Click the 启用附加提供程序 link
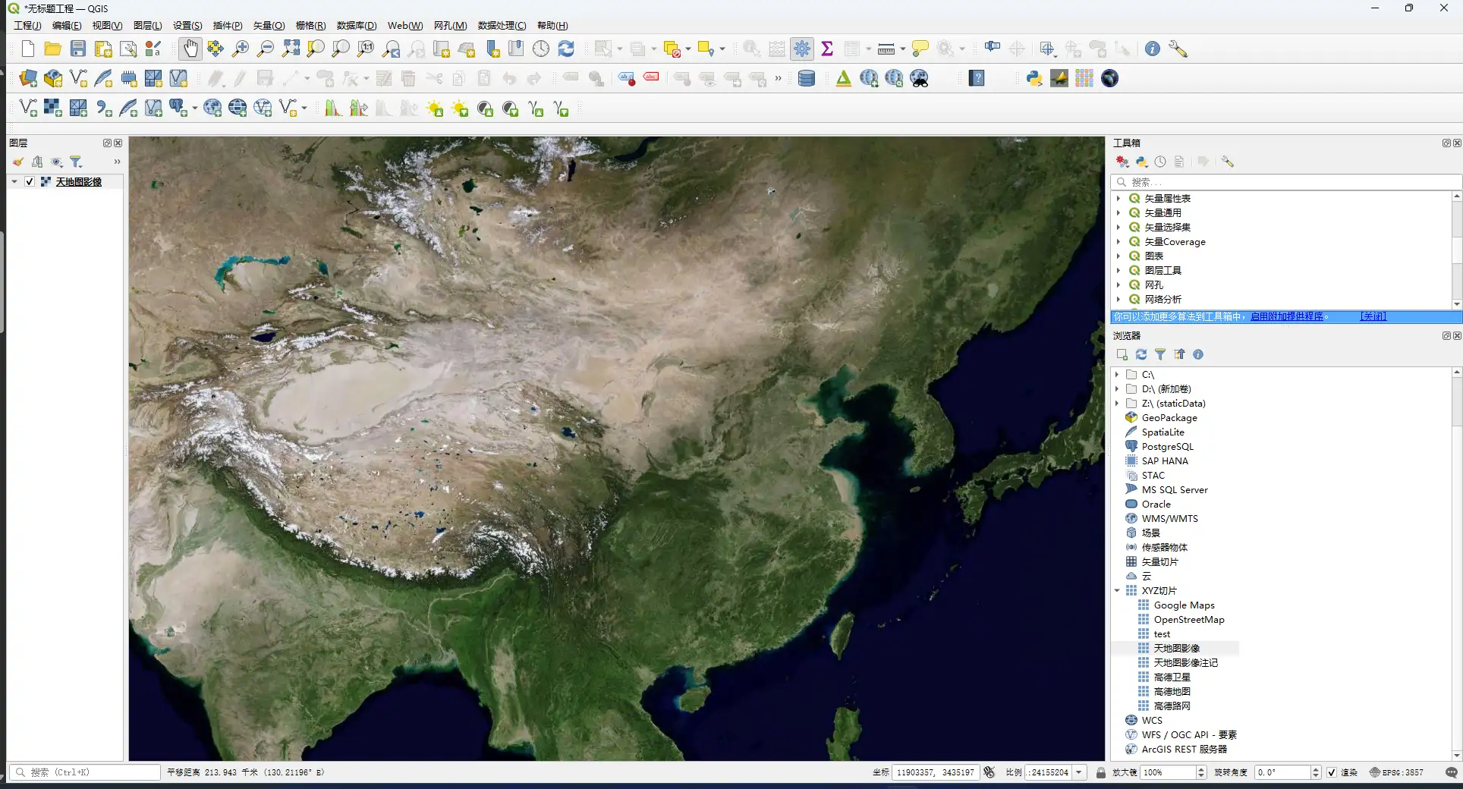The image size is (1463, 789). [x=1287, y=316]
